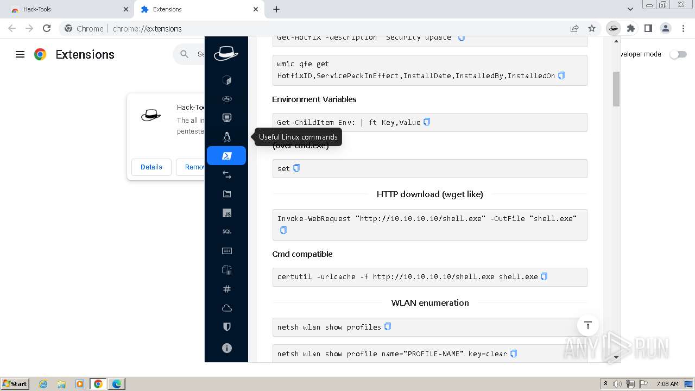Toggle Developer mode switch
The height and width of the screenshot is (391, 695).
point(678,54)
